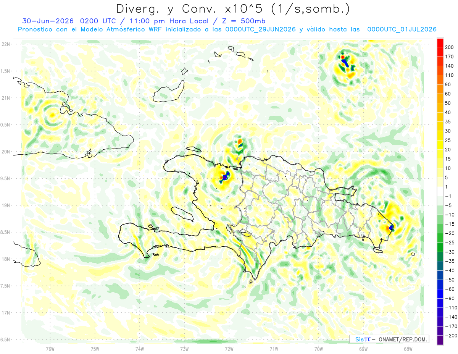The image size is (458, 354).
Task: Click longitude axis label '73W'
Action: [184, 349]
